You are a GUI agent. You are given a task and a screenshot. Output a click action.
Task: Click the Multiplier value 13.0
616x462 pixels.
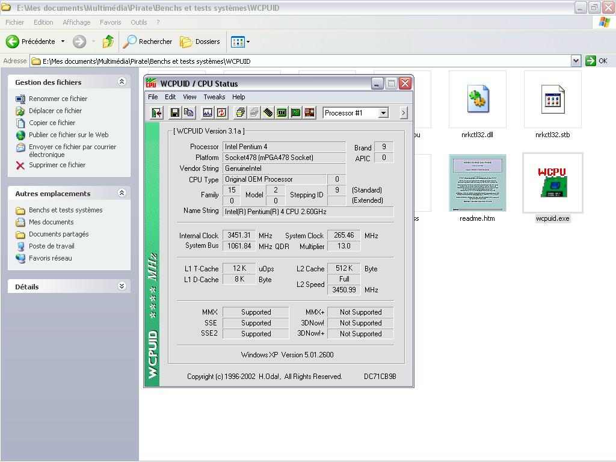coord(343,246)
